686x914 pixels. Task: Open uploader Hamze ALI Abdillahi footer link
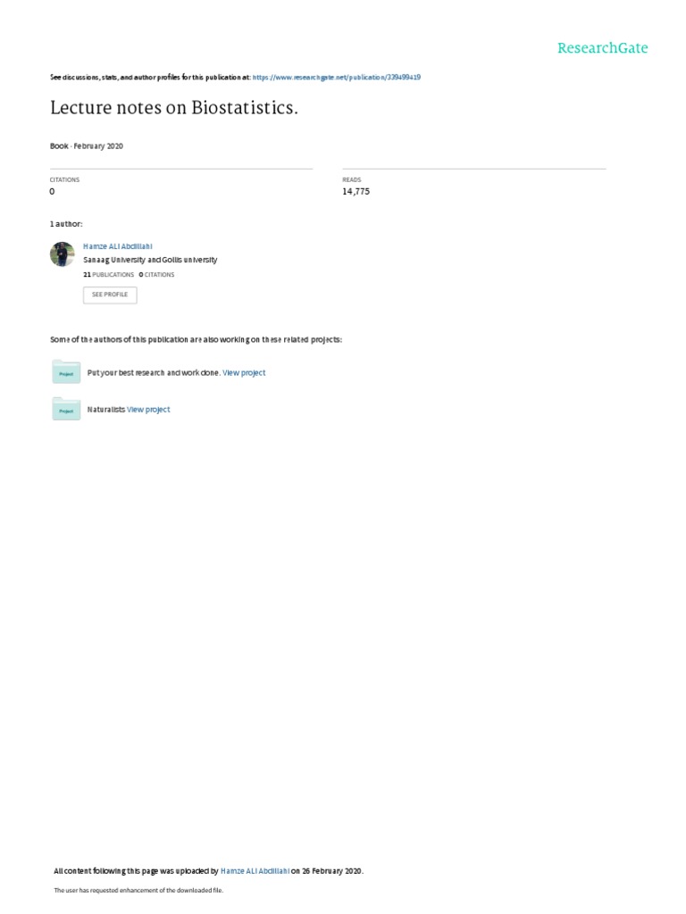click(x=255, y=871)
